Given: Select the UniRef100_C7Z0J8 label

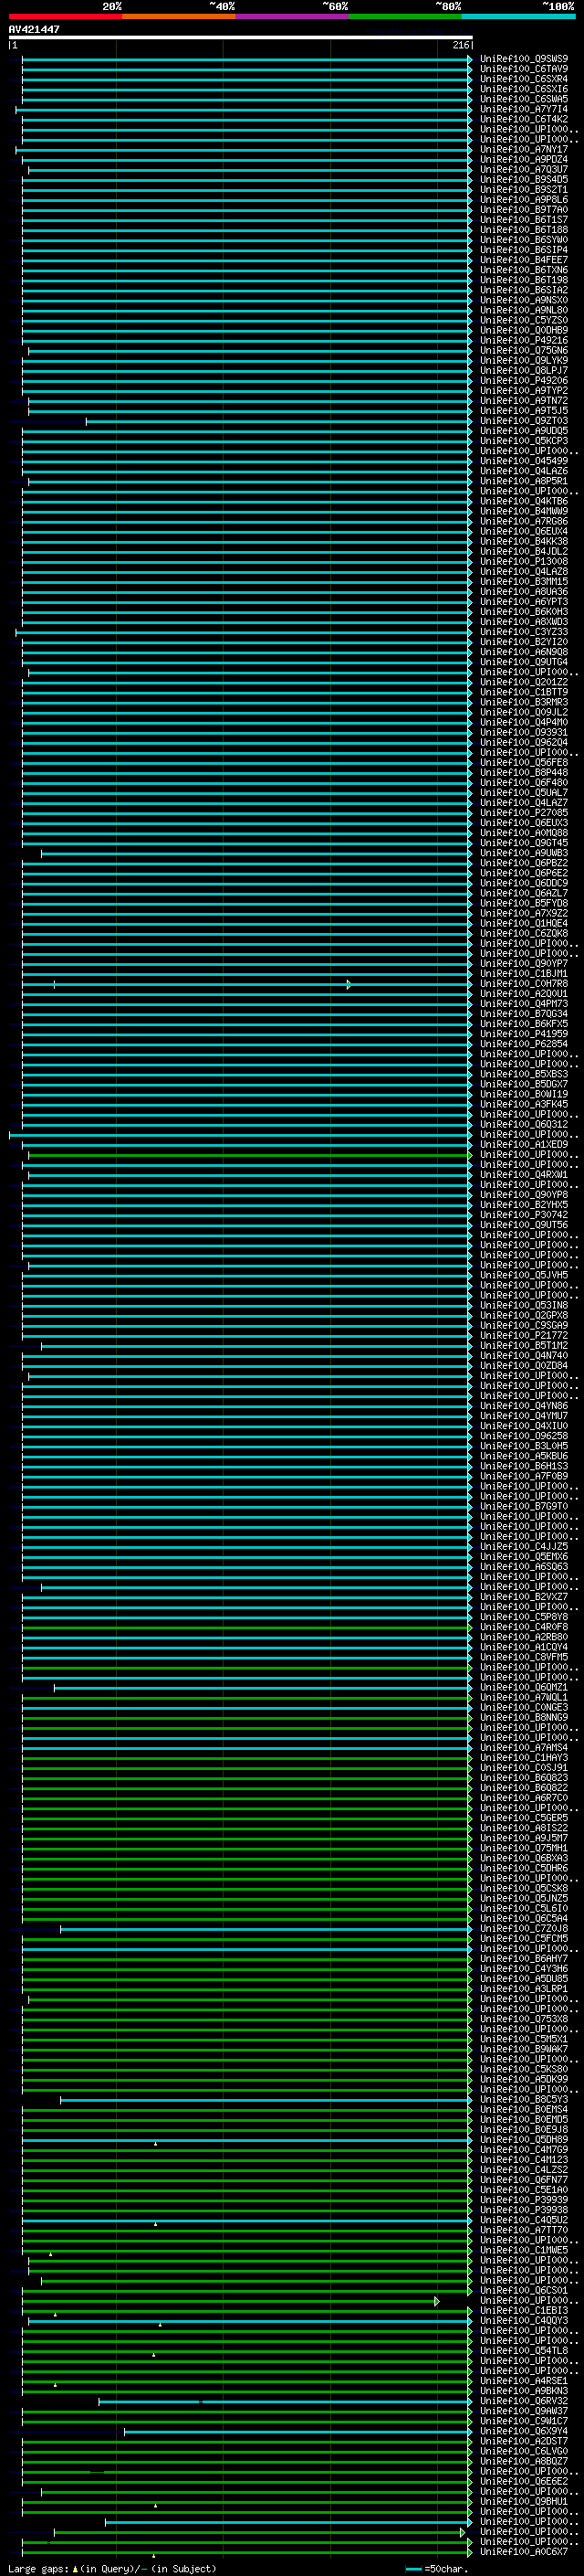Looking at the screenshot, I should click(x=524, y=1928).
